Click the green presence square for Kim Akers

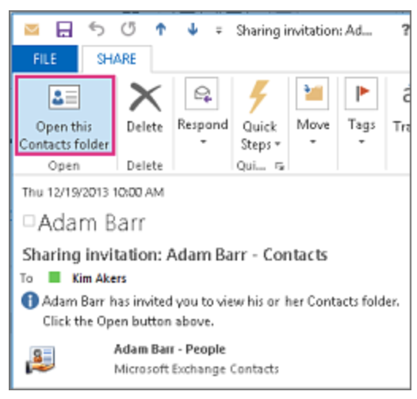pos(55,277)
